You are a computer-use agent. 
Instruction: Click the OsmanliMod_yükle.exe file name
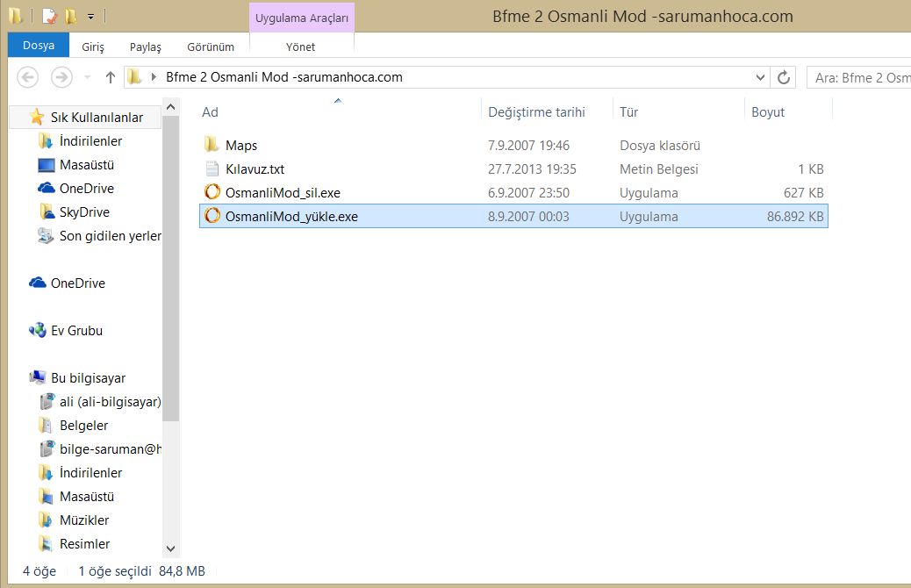point(291,217)
